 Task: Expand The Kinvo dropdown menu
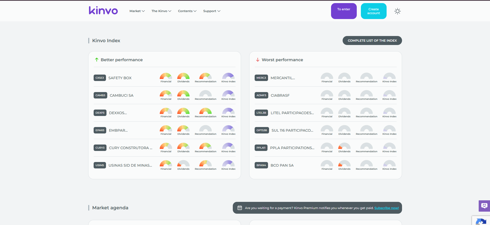[161, 11]
